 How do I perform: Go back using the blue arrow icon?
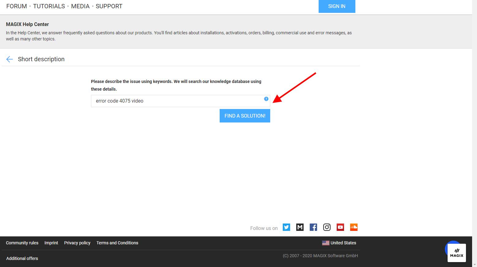[9, 59]
